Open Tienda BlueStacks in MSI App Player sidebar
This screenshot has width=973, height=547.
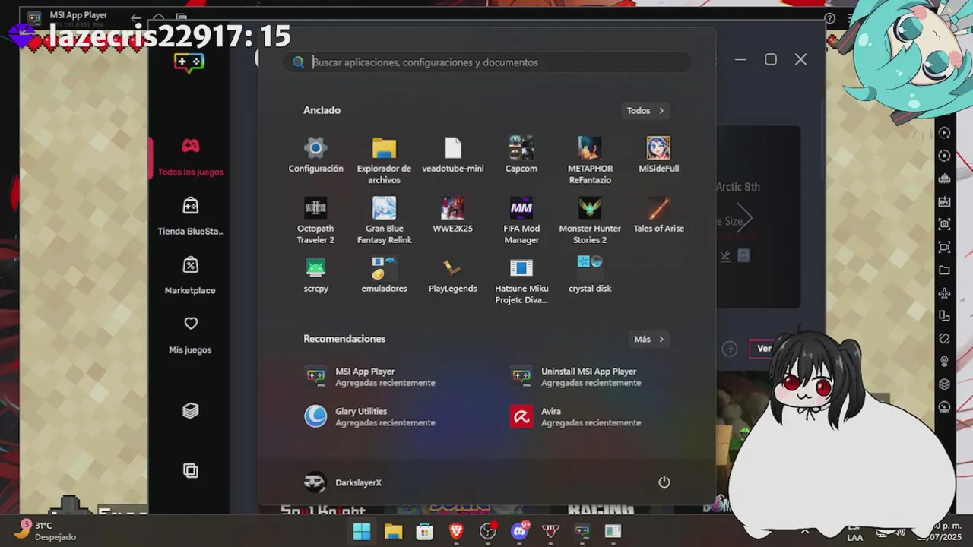point(190,217)
